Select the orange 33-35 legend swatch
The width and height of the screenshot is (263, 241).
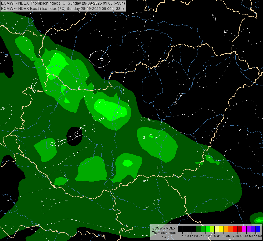point(226,229)
